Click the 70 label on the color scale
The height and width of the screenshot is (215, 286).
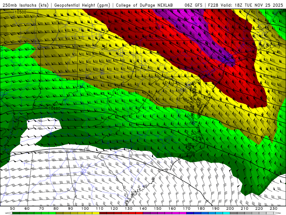[x=41, y=209]
